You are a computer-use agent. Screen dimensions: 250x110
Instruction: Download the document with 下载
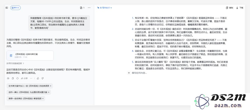pos(240,8)
